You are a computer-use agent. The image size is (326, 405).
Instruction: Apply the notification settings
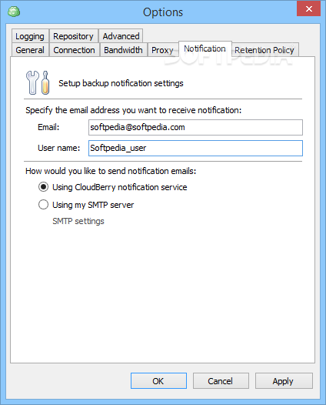284,380
